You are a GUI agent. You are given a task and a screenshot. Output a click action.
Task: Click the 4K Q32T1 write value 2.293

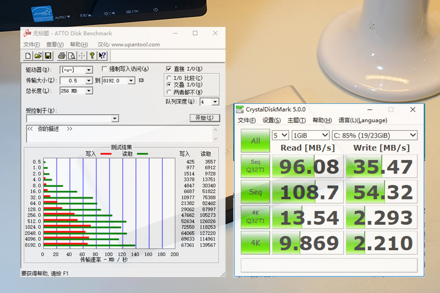coord(382,217)
